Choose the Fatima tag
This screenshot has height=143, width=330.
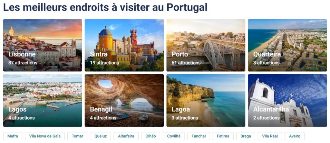(223, 136)
